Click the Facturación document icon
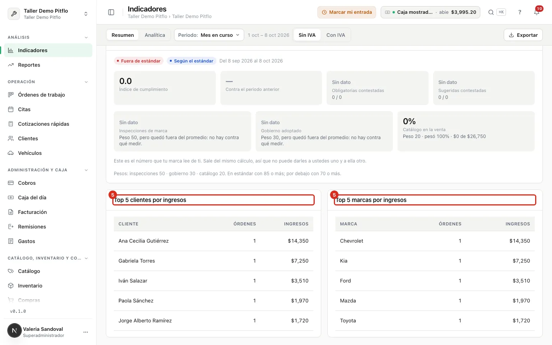Screen dimensions: 552x345 tap(11, 212)
